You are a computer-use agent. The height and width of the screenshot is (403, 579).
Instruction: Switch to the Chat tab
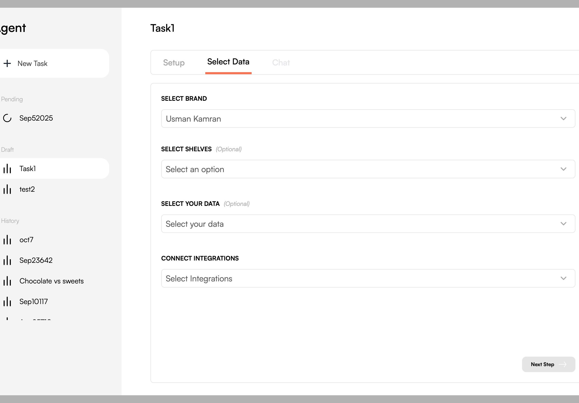pos(281,63)
